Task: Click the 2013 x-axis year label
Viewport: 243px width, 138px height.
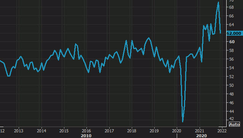Action: [19, 131]
